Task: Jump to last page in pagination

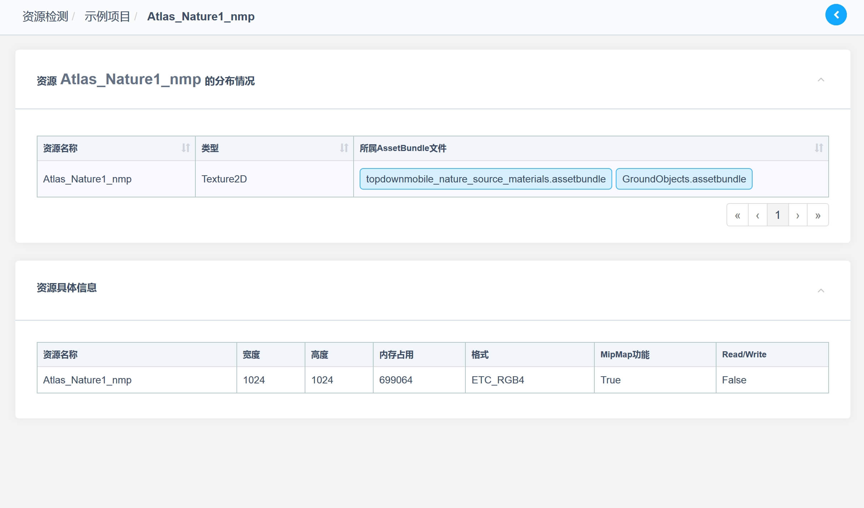Action: pos(818,215)
